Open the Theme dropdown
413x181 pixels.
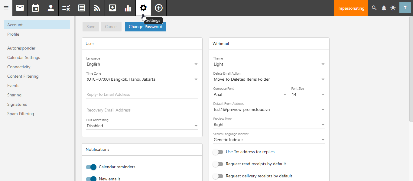[269, 64]
